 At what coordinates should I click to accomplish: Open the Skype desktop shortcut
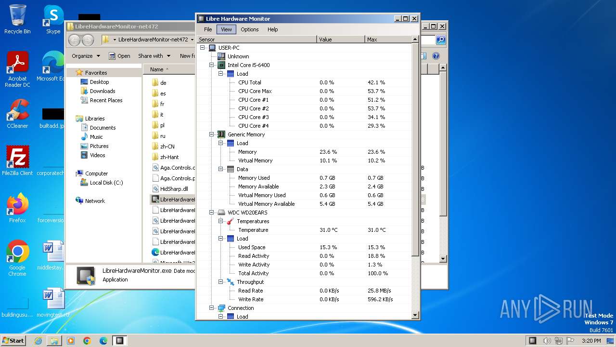[x=53, y=20]
